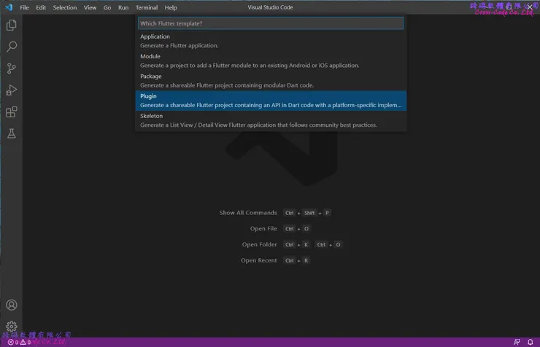
Task: Select the Plugin template option
Action: [x=271, y=101]
